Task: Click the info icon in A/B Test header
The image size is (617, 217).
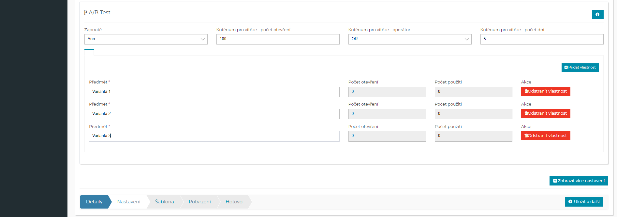Action: [597, 15]
